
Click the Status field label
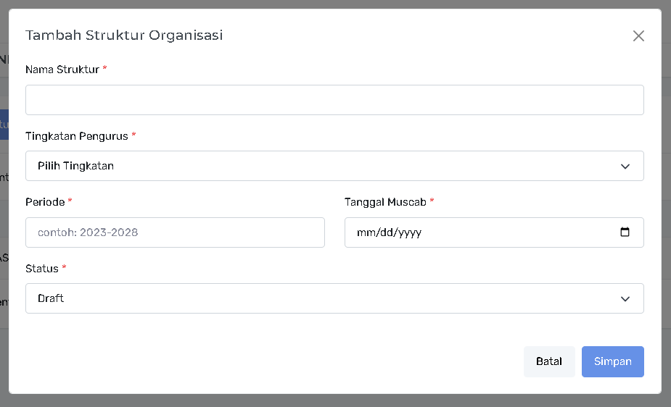click(x=42, y=269)
